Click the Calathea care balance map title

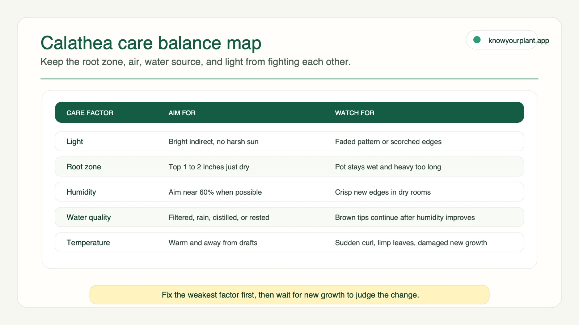[x=151, y=43]
